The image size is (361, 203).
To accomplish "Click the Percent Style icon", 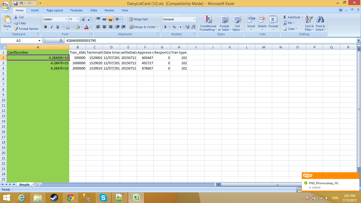I will coord(174,27).
